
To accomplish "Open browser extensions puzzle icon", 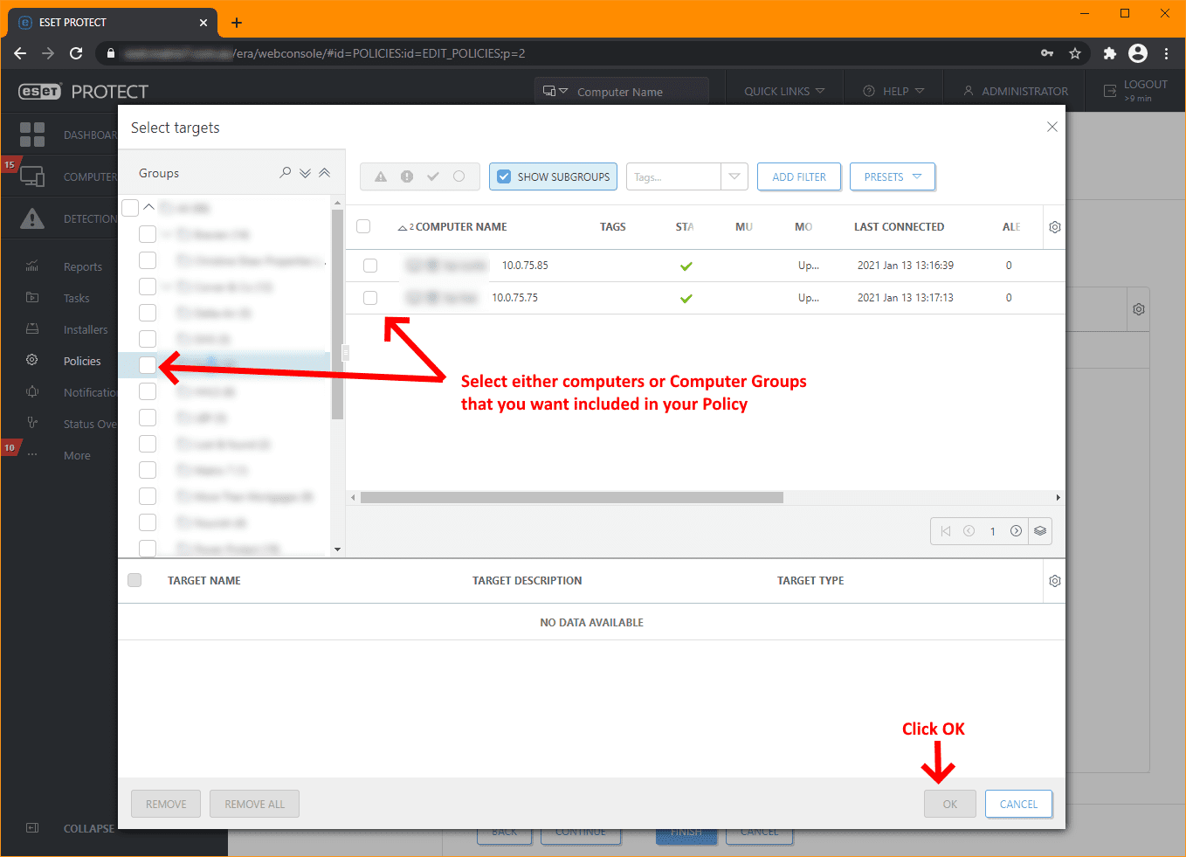I will pos(1109,53).
